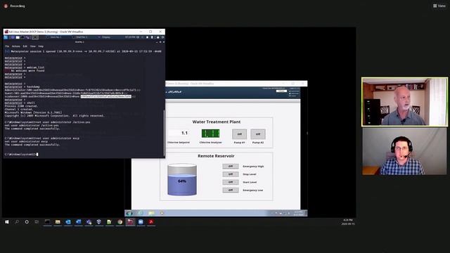450x253 pixels.
Task: Open the Outlook taskbar icon
Action: point(68,222)
